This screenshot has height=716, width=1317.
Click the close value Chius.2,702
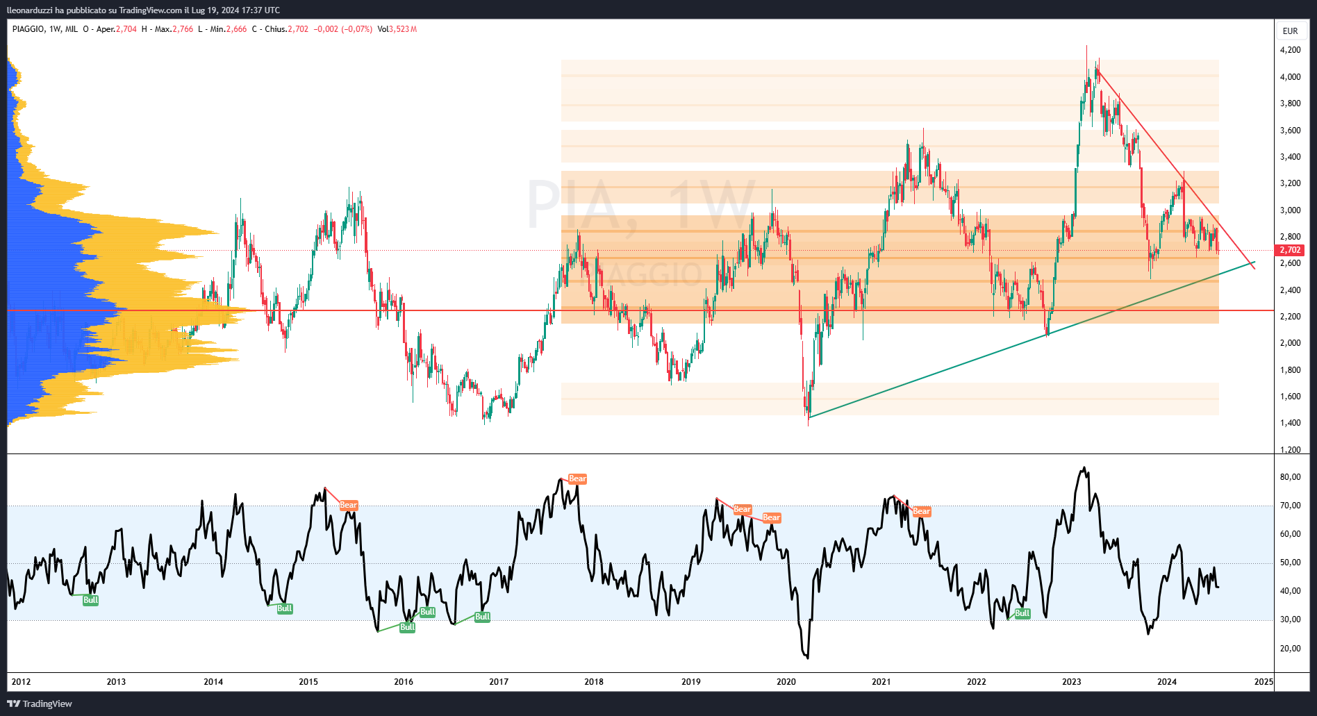pyautogui.click(x=286, y=29)
